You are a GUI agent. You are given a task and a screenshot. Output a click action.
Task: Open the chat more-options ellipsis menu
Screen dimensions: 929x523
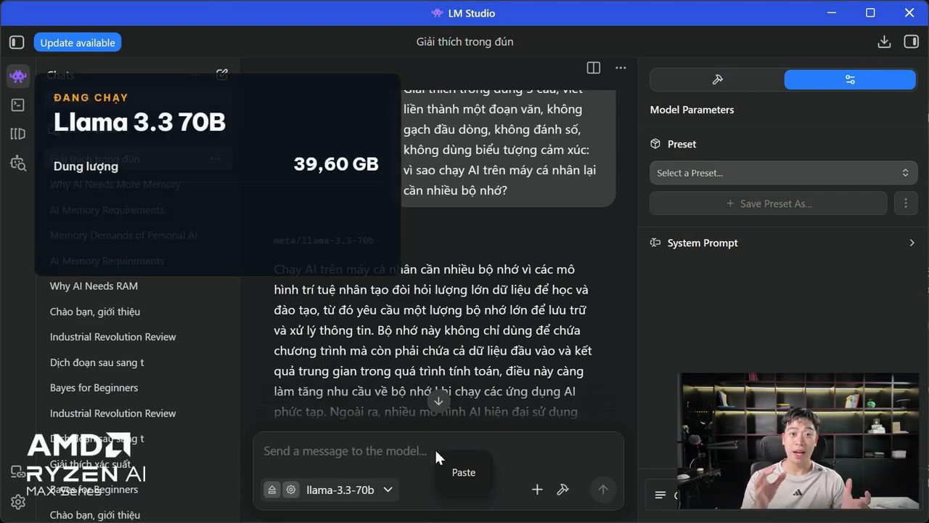point(621,68)
